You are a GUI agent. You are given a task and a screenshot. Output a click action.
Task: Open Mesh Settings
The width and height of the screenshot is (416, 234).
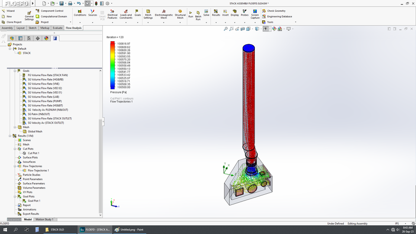(148, 14)
